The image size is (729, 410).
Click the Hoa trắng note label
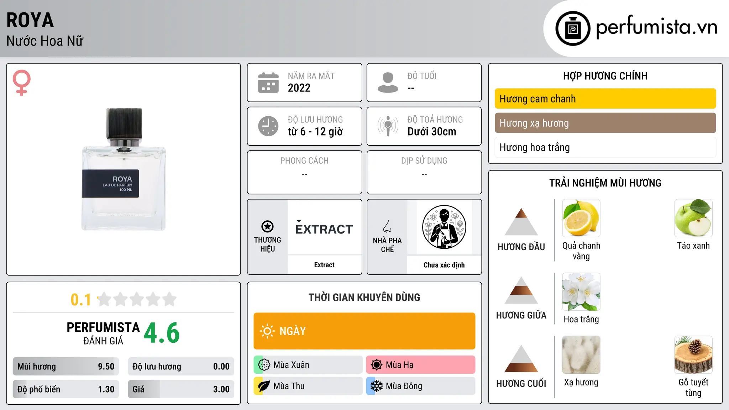point(581,319)
